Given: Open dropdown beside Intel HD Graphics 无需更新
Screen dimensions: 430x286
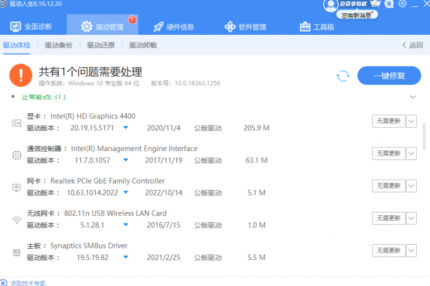Looking at the screenshot, I should [x=411, y=121].
